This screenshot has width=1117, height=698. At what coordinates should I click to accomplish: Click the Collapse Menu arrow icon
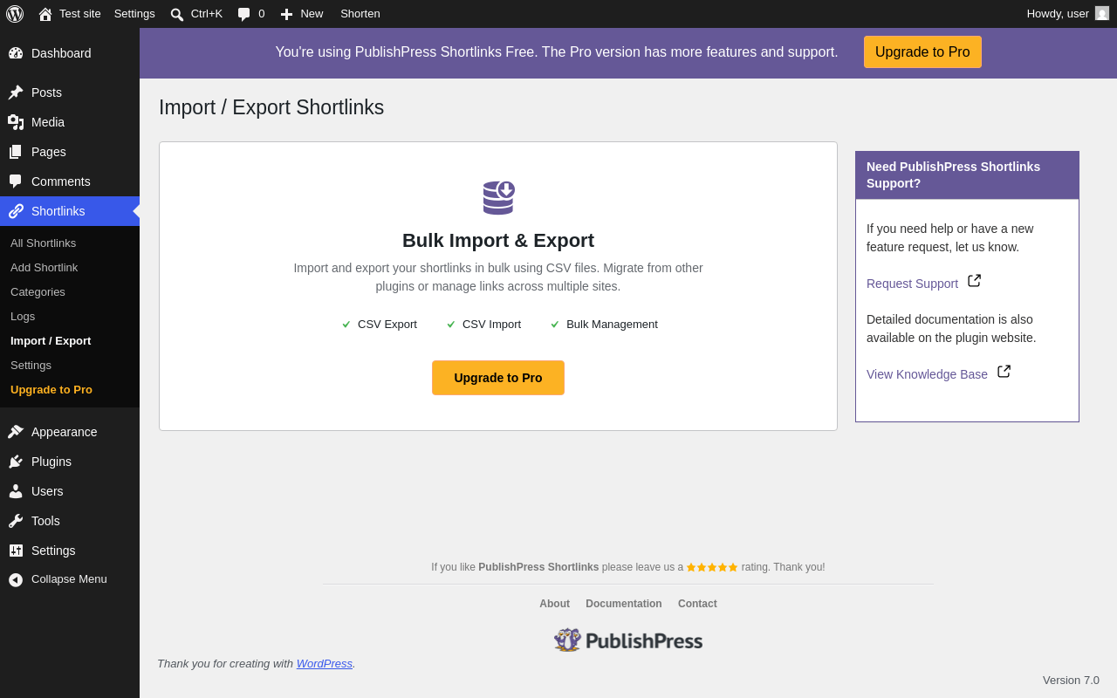point(16,579)
